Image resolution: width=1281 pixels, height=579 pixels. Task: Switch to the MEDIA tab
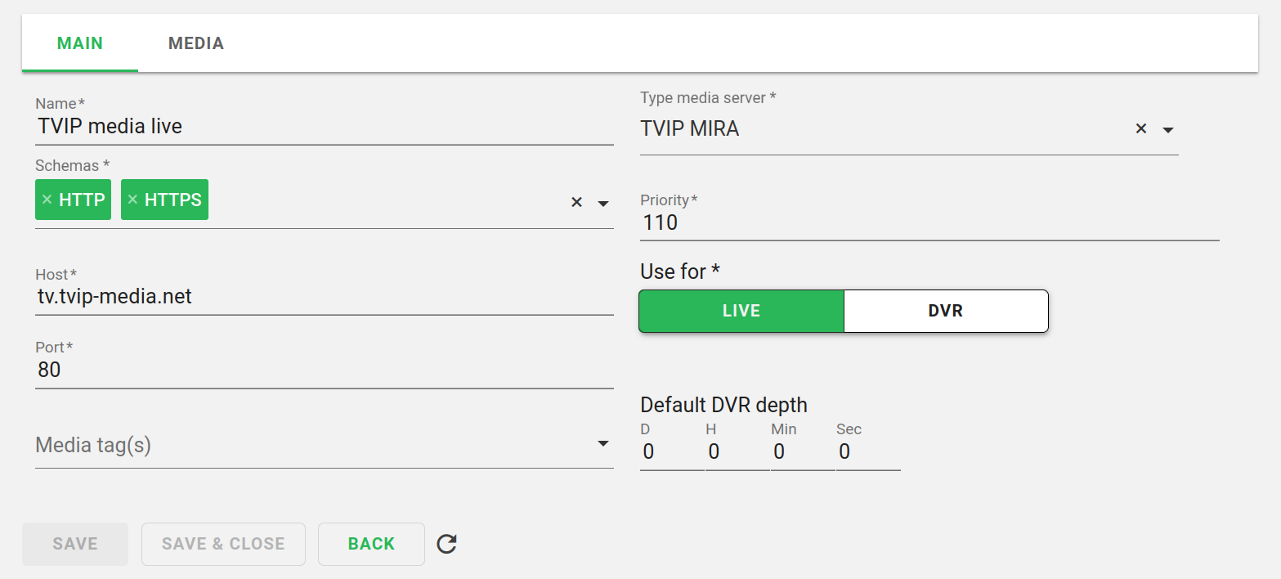195,43
